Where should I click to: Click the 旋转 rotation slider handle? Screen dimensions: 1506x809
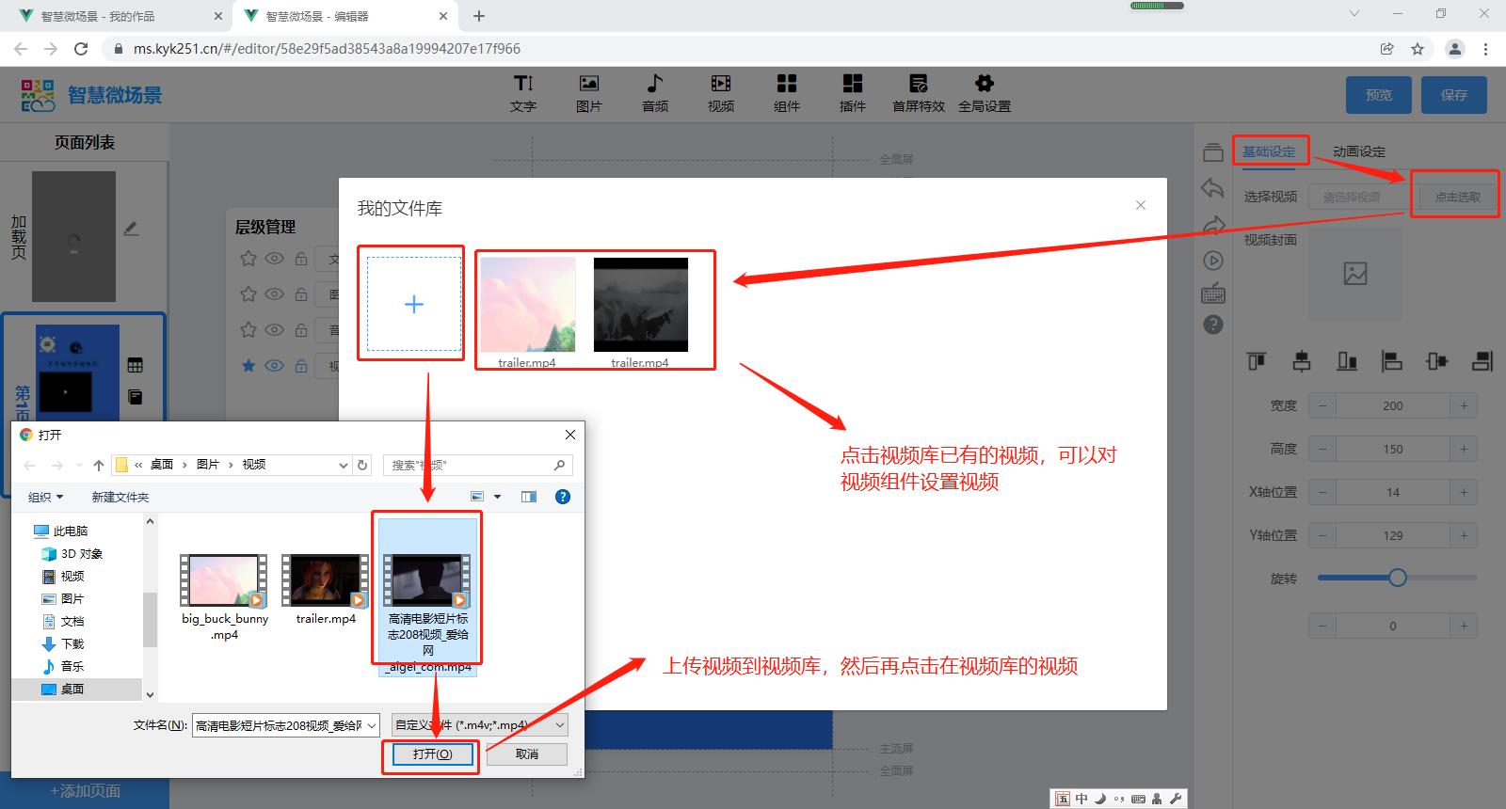tap(1398, 578)
